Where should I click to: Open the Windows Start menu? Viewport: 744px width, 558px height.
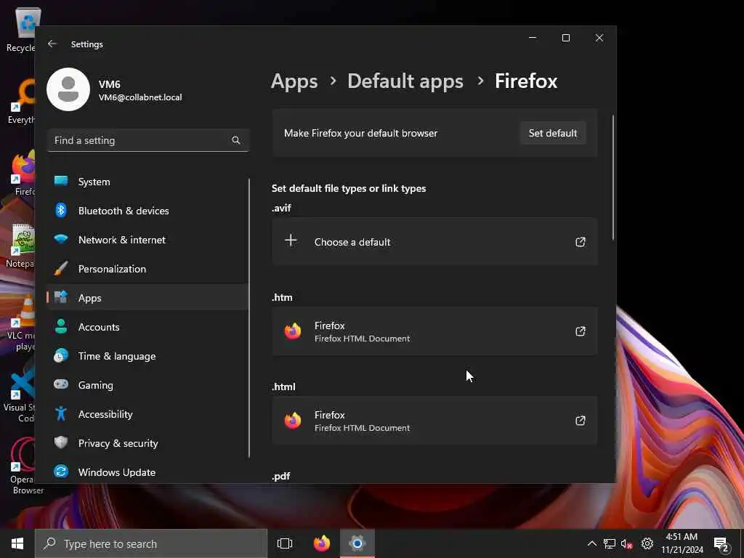pyautogui.click(x=17, y=543)
